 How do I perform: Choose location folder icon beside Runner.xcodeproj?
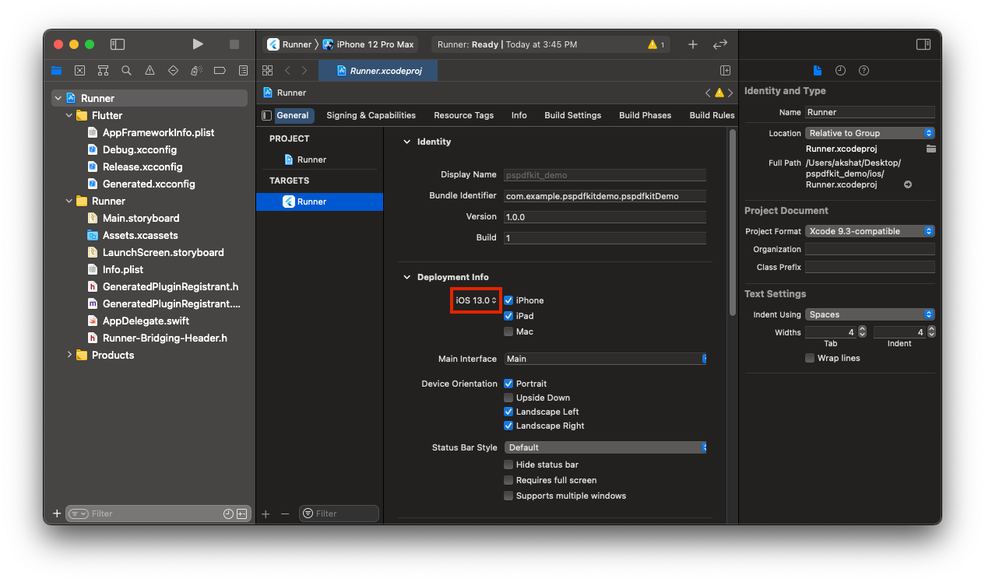click(x=930, y=148)
